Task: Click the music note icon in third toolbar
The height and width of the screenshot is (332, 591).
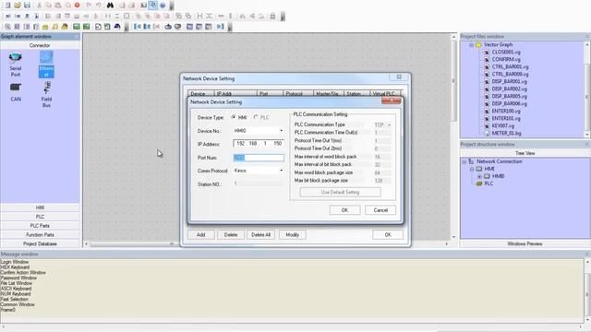Action: 55,27
